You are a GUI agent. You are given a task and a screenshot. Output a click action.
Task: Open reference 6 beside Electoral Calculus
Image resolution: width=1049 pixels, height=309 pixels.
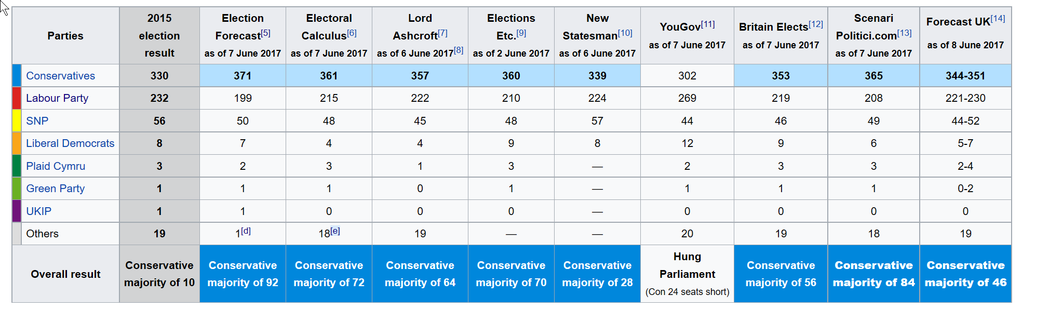(352, 33)
